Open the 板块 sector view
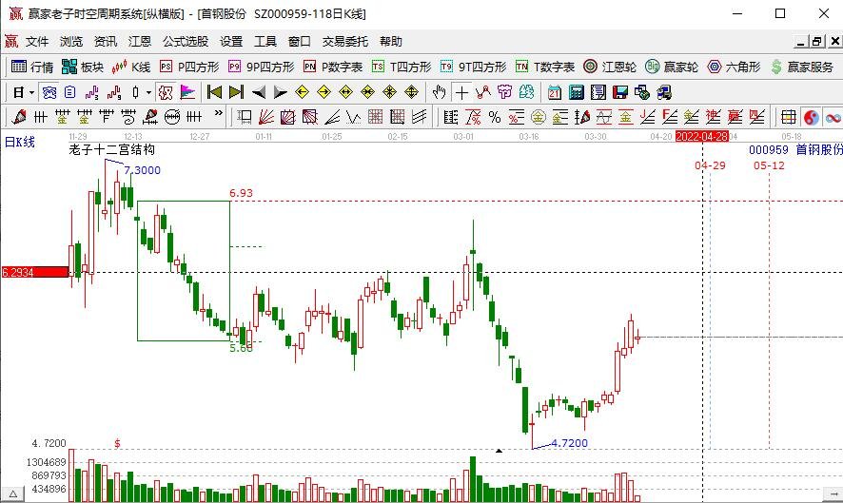The width and height of the screenshot is (843, 503). pyautogui.click(x=82, y=67)
